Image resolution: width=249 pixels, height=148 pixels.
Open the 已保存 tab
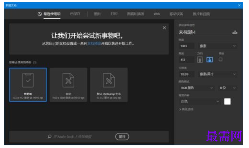click(75, 14)
